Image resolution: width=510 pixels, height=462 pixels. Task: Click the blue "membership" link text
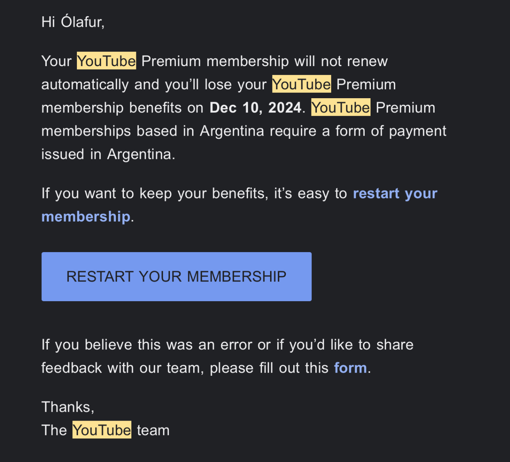click(x=85, y=217)
